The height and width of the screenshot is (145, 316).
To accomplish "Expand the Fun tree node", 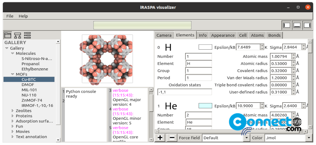I will pos(13,126).
